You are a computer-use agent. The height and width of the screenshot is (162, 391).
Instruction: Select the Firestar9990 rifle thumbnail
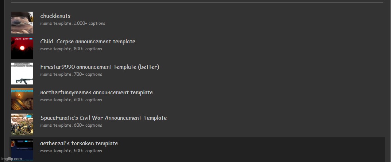pos(22,74)
